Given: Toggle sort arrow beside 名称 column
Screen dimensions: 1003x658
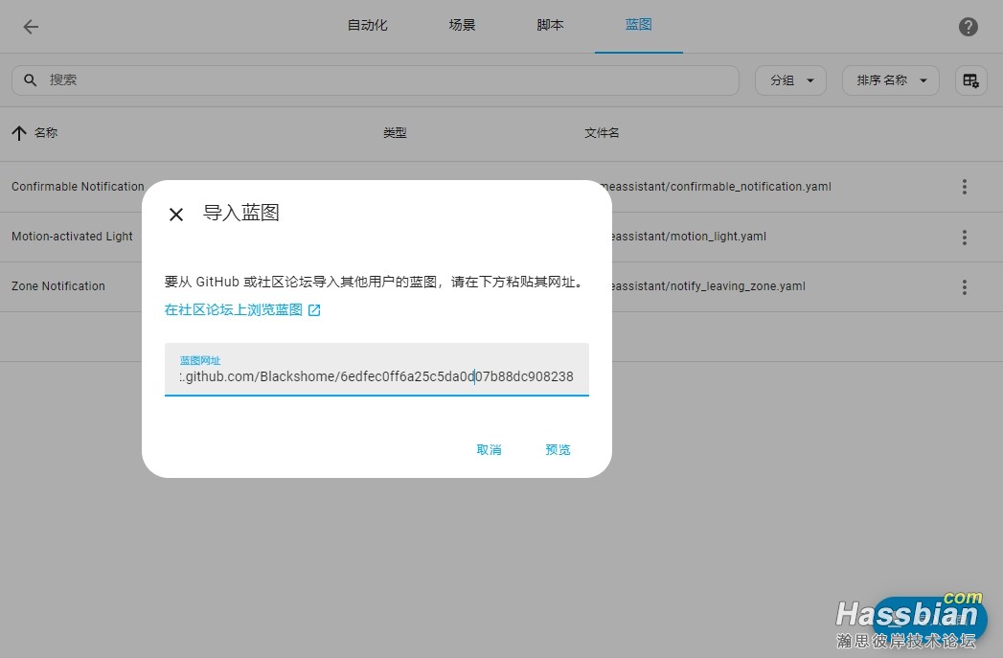Looking at the screenshot, I should coord(19,133).
